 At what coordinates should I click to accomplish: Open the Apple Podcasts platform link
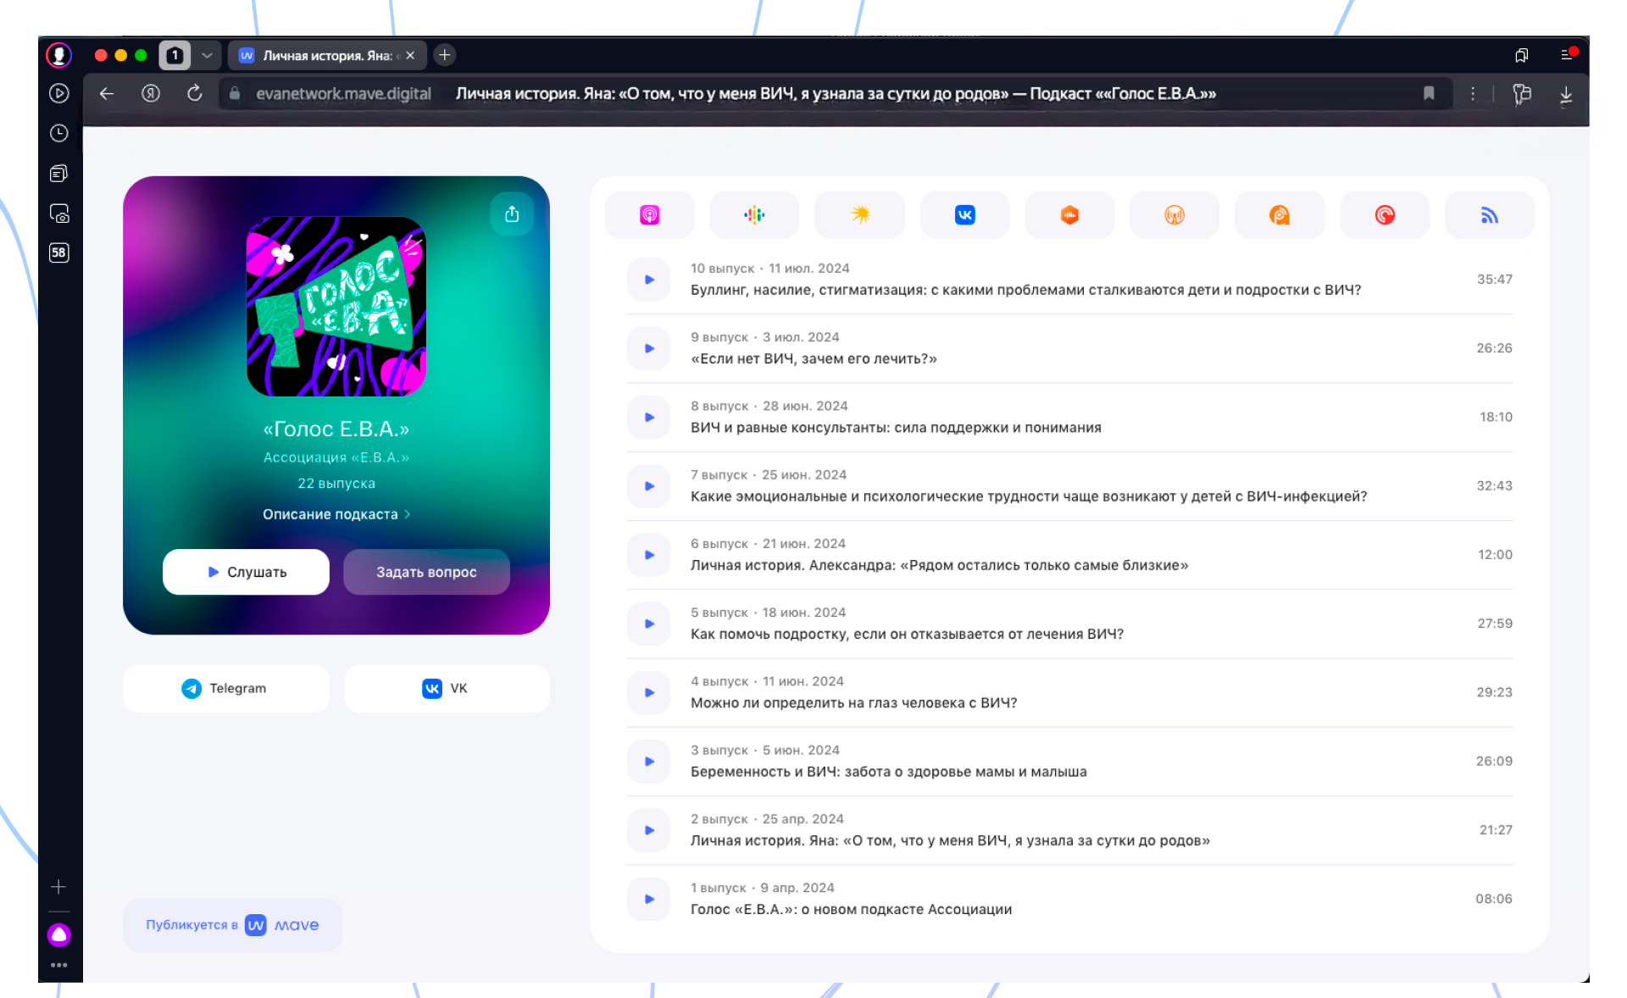[649, 215]
